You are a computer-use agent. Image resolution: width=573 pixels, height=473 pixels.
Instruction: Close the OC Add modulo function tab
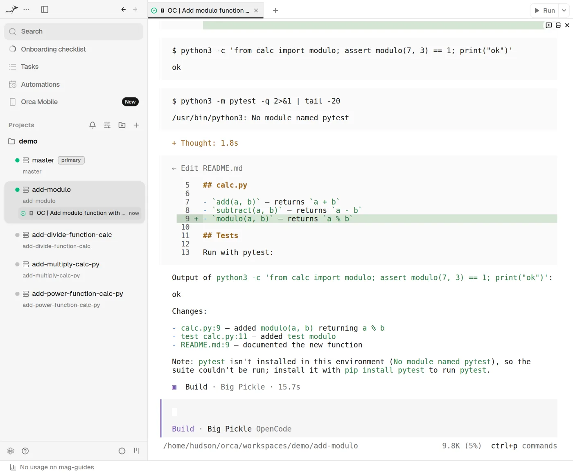pyautogui.click(x=256, y=11)
